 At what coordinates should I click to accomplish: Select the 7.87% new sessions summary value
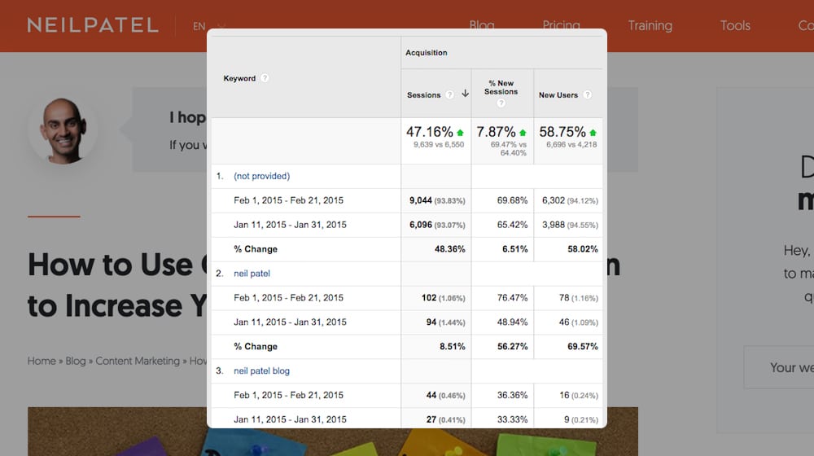pos(496,132)
